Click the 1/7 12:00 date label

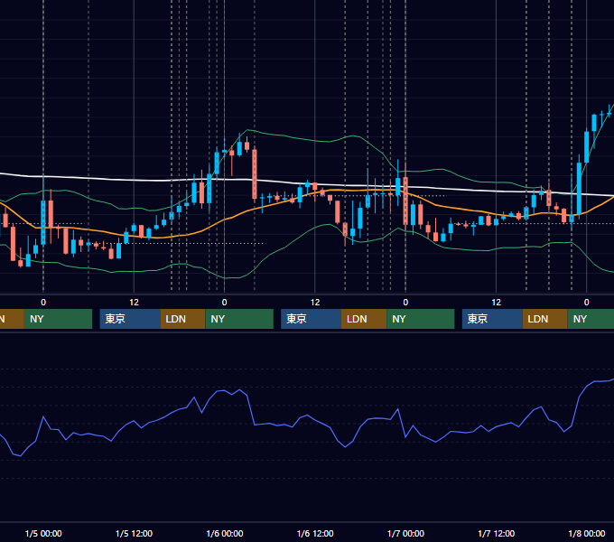tap(496, 533)
